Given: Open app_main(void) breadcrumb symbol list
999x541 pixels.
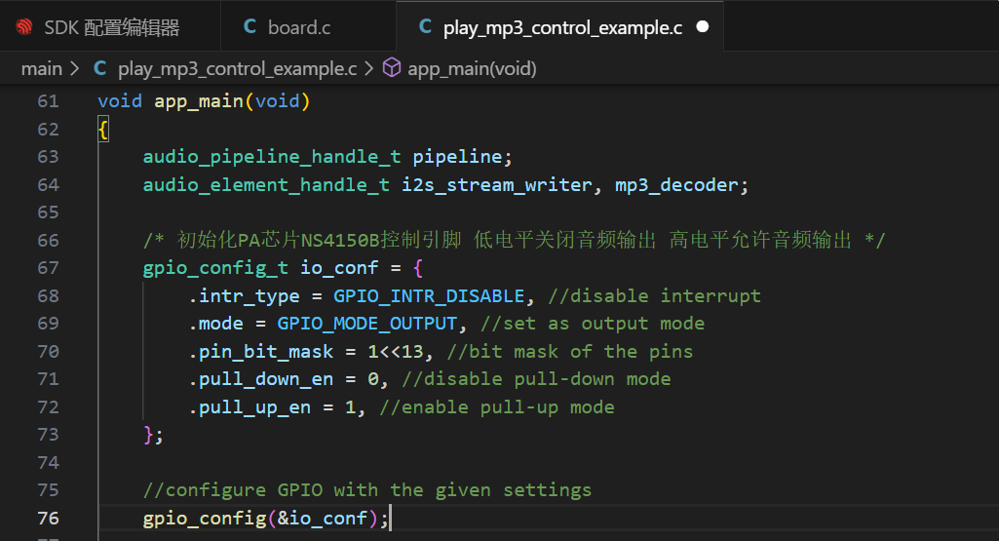Looking at the screenshot, I should [472, 68].
